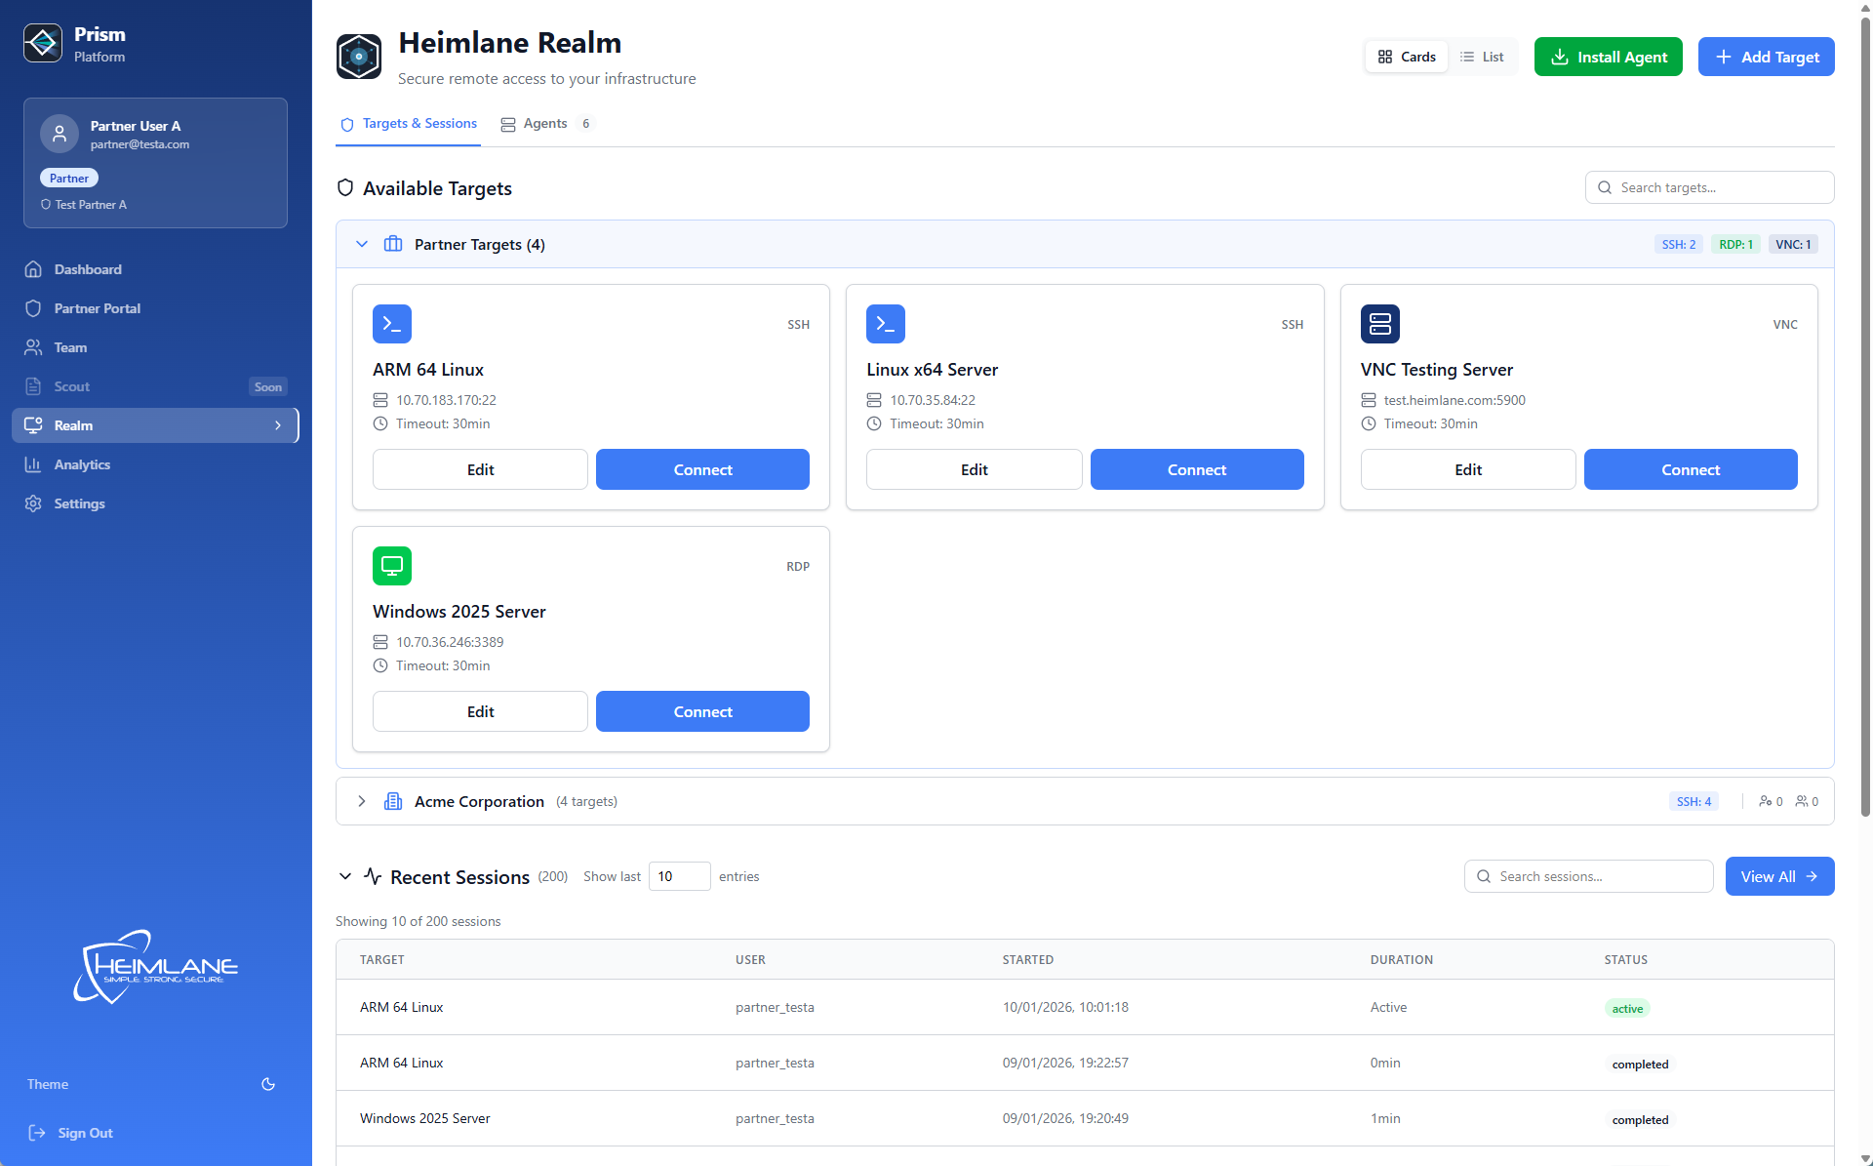Click the Install Agent button

(1608, 57)
